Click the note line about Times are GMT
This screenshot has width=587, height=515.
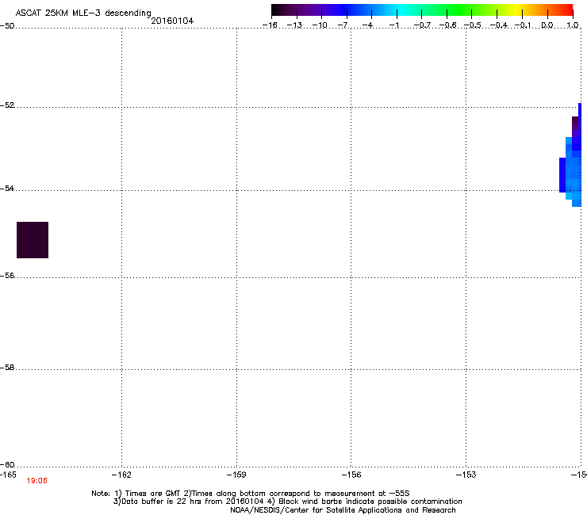click(x=251, y=494)
